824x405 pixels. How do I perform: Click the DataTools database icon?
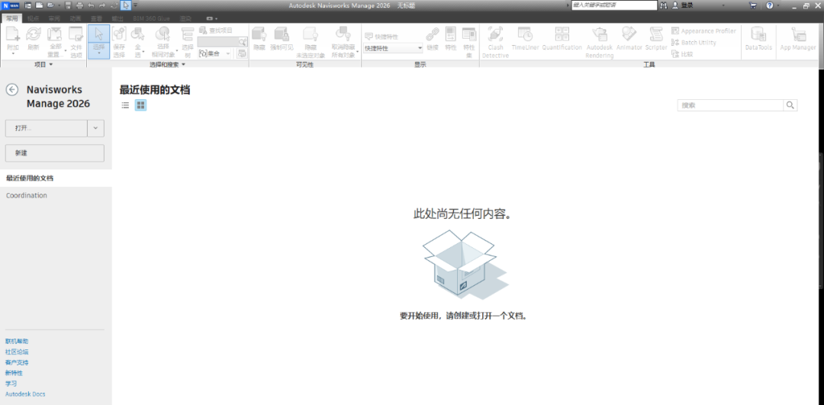click(x=758, y=41)
